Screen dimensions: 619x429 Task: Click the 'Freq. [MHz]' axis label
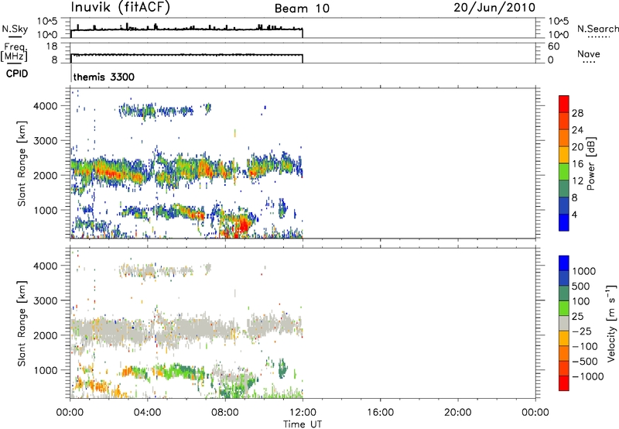(x=14, y=52)
